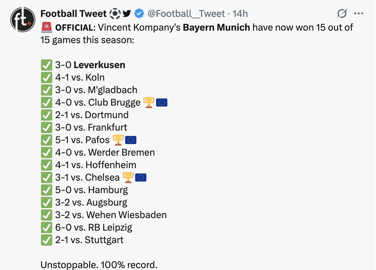This screenshot has width=376, height=270.
Task: Click the EU flag emoji next to Pafos
Action: point(131,140)
